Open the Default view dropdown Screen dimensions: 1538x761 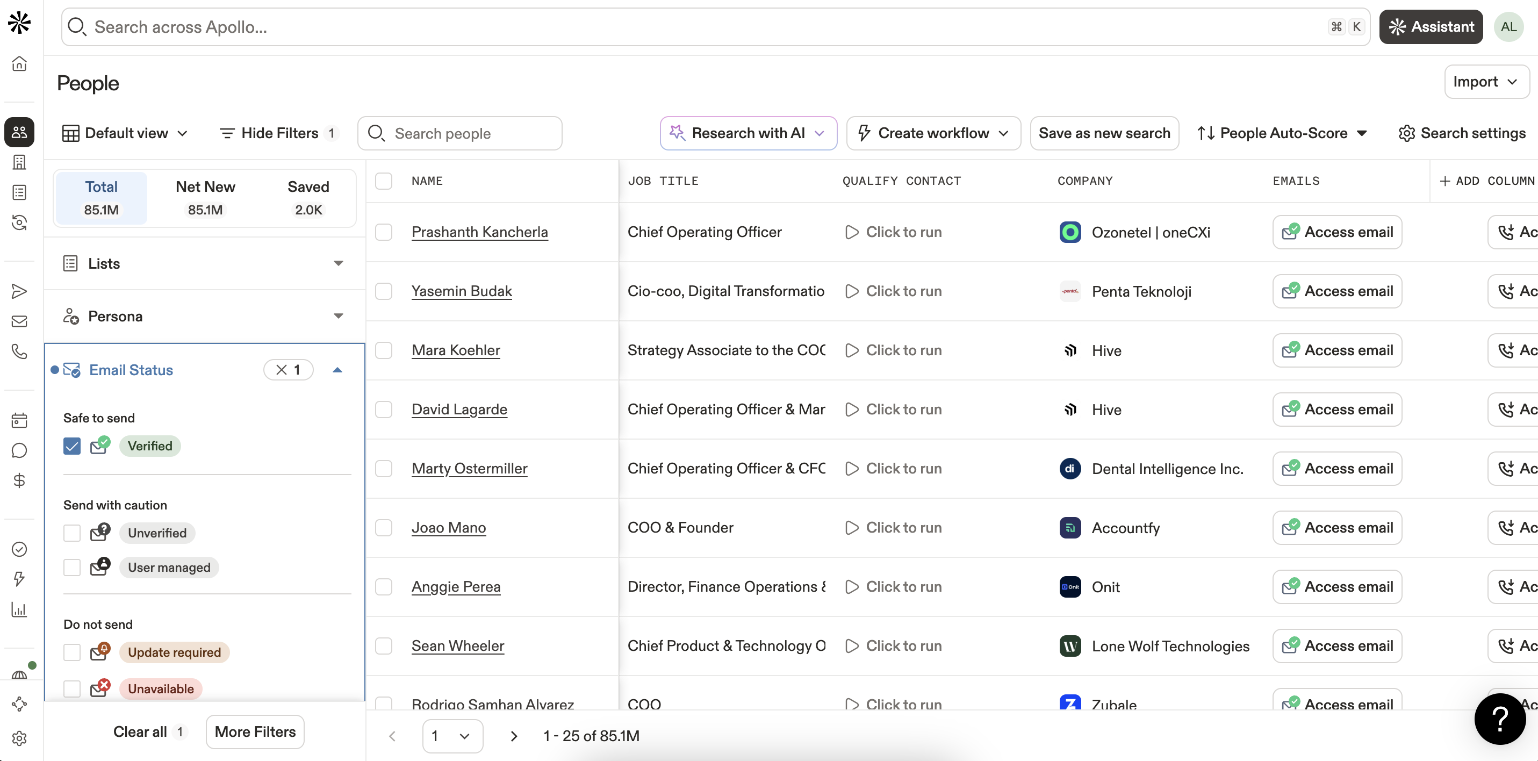[125, 133]
